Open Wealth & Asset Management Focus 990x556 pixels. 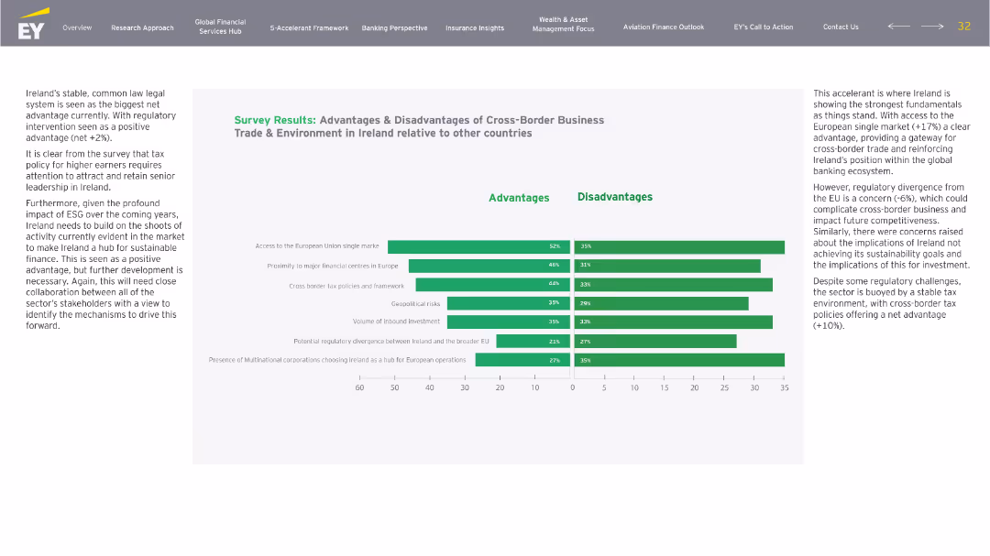coord(563,25)
